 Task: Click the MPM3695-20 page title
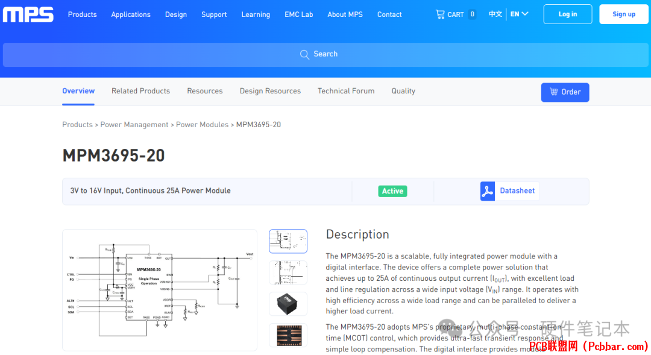114,156
